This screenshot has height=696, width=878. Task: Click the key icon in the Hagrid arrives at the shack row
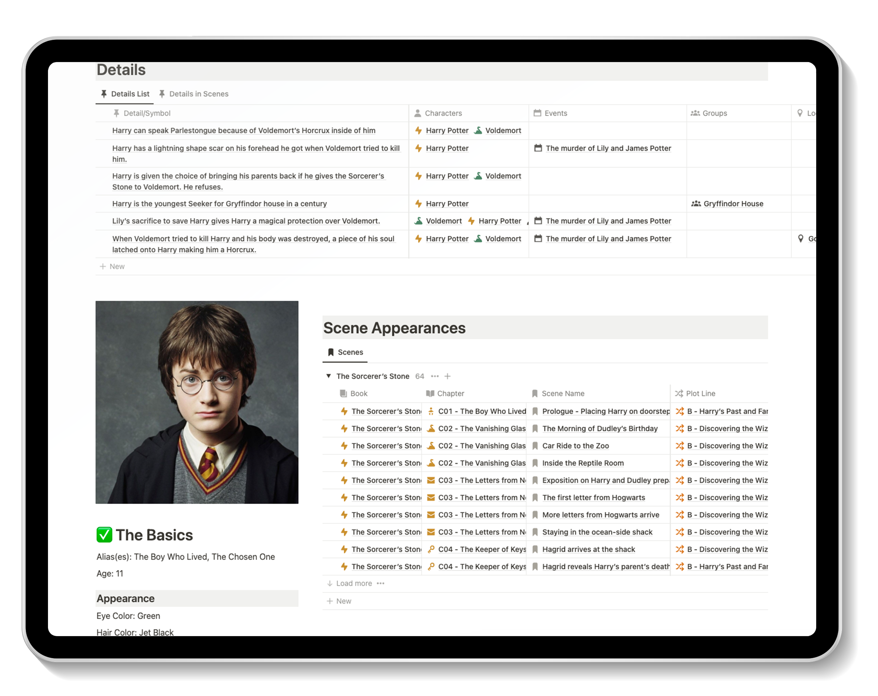430,549
